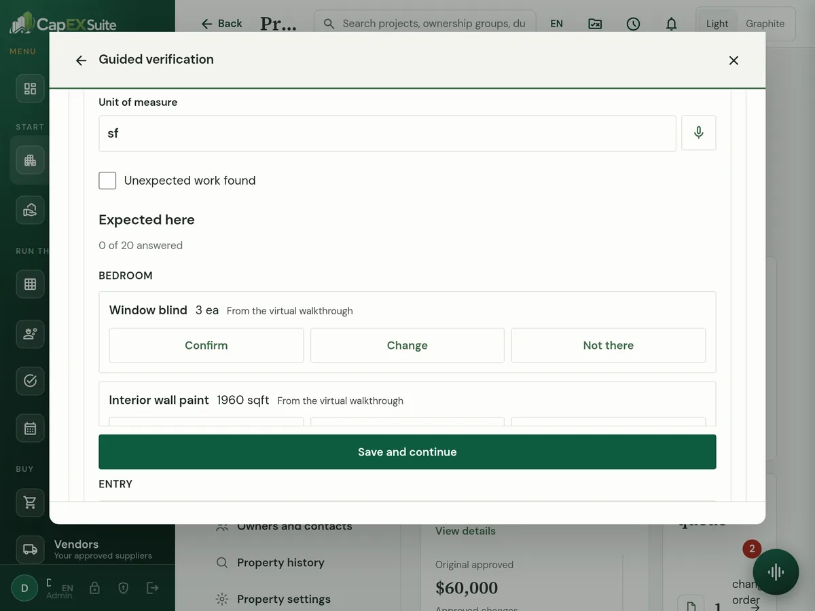This screenshot has height=611, width=815.
Task: Click the Interior wall paint item title
Action: tap(159, 401)
